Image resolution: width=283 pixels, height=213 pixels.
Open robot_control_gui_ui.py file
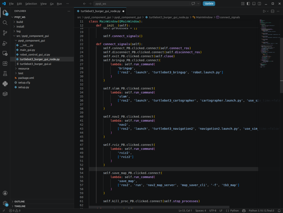[42, 55]
